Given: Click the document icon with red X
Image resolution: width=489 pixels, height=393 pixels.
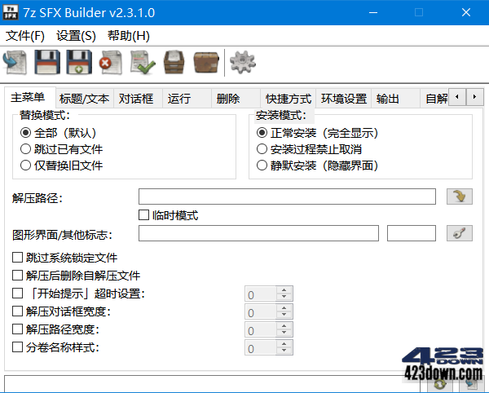Looking at the screenshot, I should coord(110,62).
